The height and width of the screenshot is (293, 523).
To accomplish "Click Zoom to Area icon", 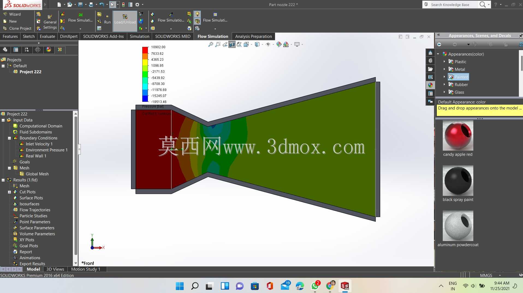I will 218,44.
